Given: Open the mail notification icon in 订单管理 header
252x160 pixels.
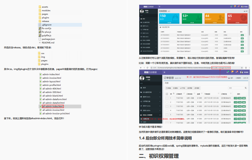Looking at the screenshot, I should [x=227, y=72].
